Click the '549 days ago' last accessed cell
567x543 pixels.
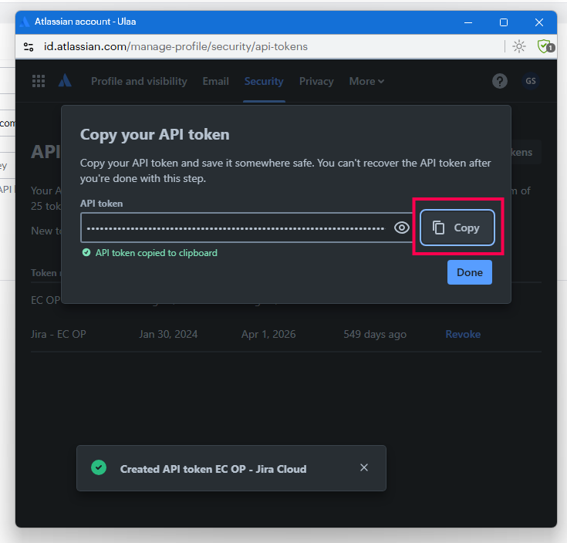click(375, 334)
